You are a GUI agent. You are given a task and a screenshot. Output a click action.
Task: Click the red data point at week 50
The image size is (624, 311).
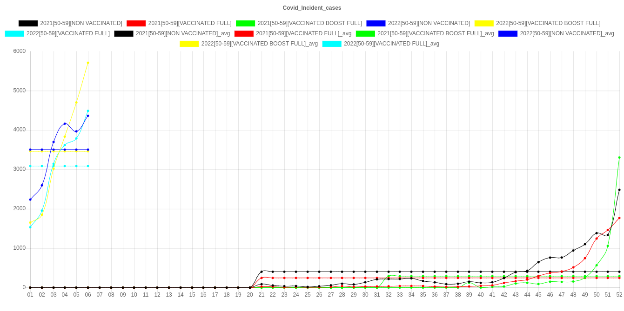[596, 239]
